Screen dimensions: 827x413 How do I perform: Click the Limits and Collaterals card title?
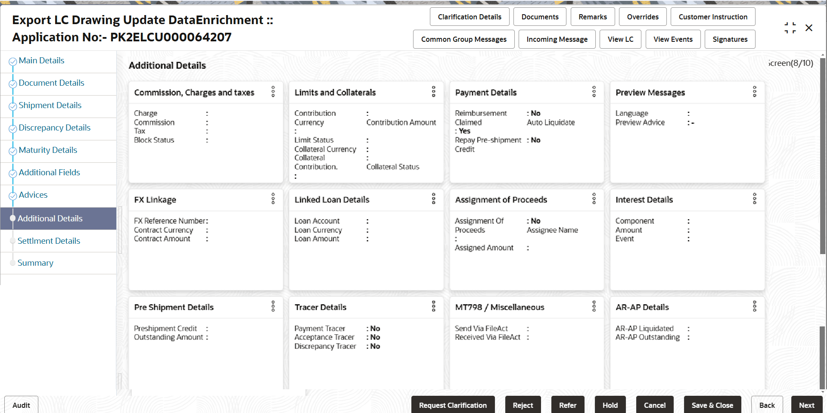[x=335, y=93]
